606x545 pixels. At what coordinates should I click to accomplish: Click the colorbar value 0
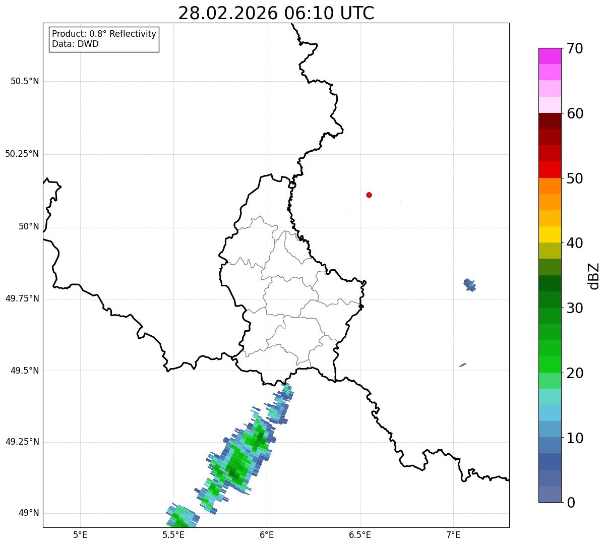(x=571, y=503)
